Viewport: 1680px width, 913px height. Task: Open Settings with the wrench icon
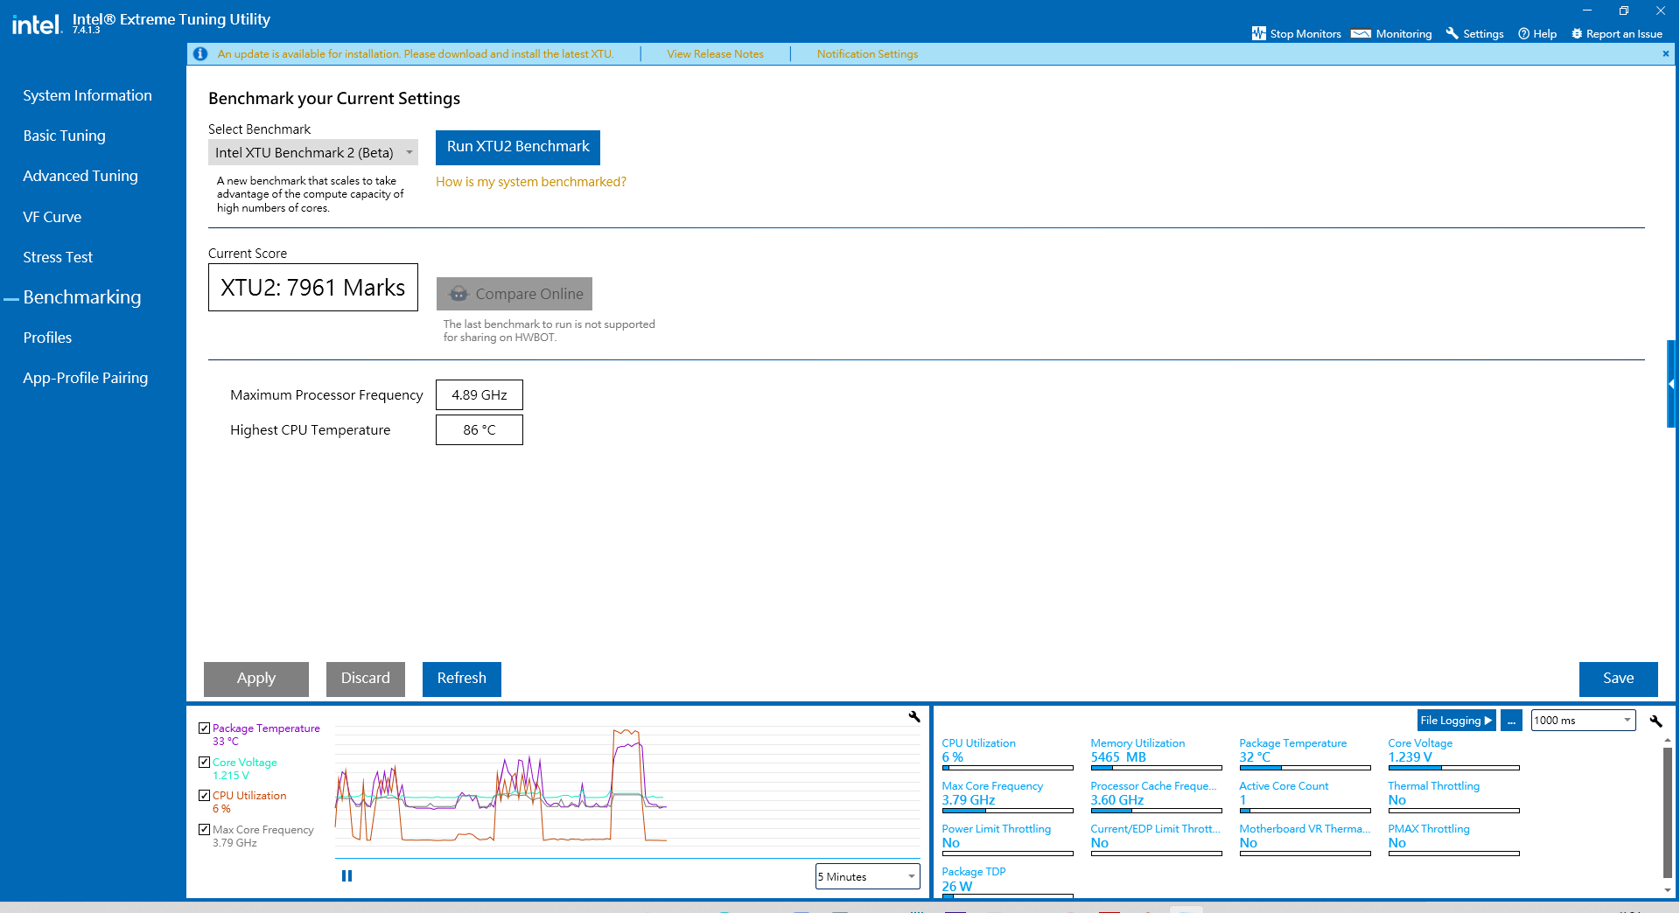point(1474,33)
